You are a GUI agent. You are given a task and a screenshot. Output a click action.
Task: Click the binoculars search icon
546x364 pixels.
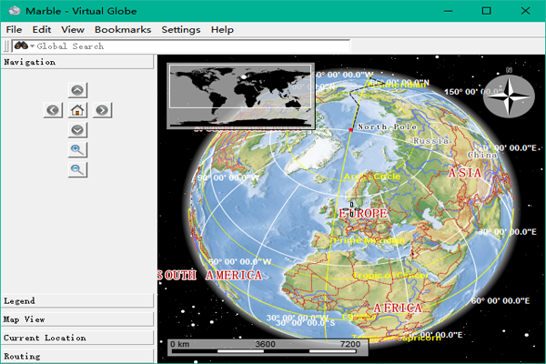click(x=21, y=45)
